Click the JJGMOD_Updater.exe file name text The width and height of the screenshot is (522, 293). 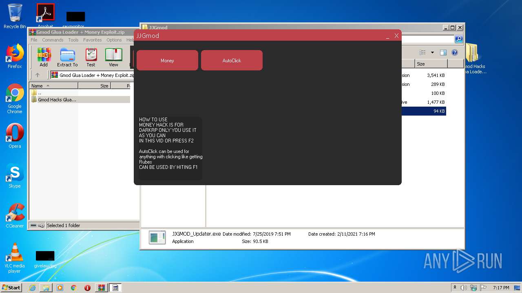click(x=196, y=234)
